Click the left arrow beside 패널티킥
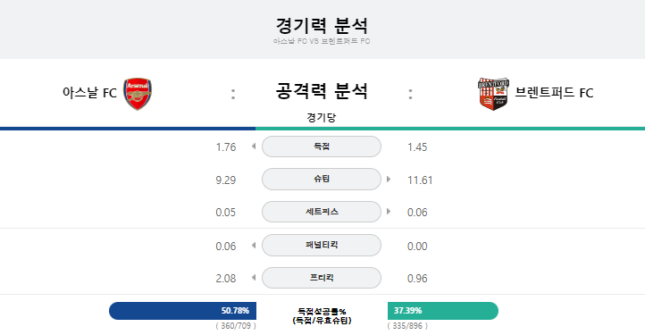Image resolution: width=645 pixels, height=335 pixels. coord(254,246)
